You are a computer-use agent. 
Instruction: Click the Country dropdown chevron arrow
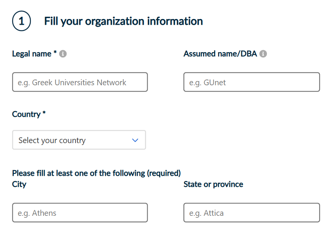135,140
